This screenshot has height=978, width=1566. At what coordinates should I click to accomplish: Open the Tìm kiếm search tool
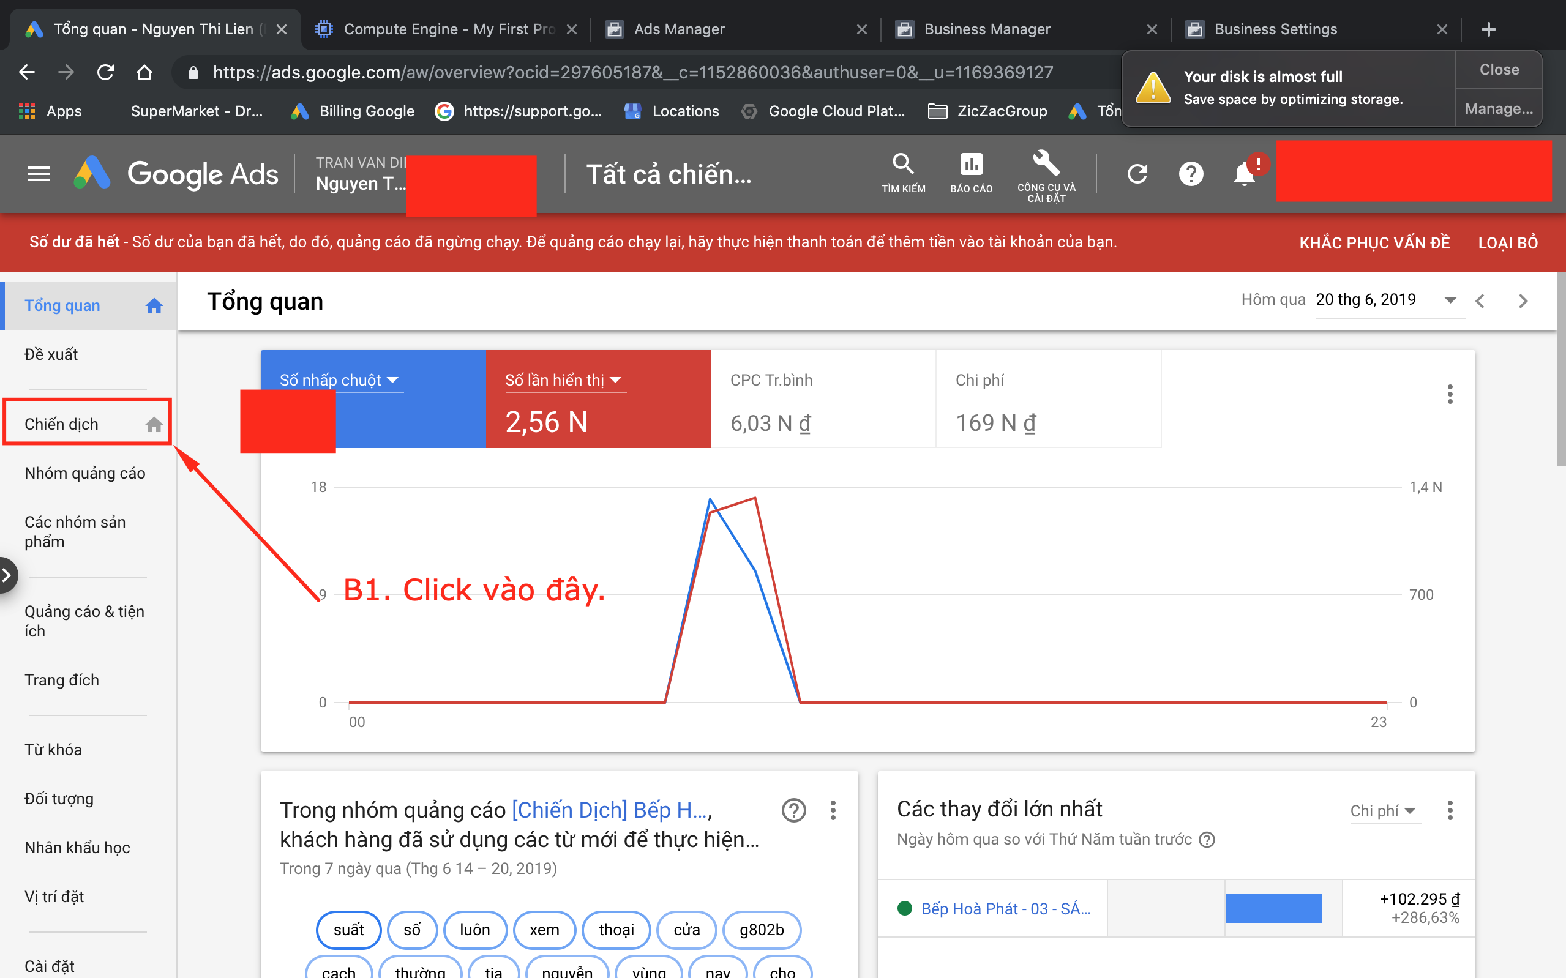[903, 173]
